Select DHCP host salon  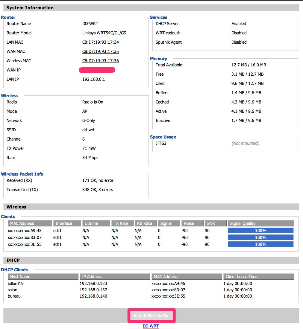tap(12, 290)
